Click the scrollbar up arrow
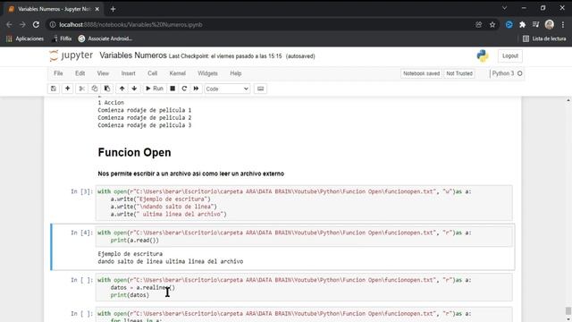The image size is (572, 322). [x=568, y=100]
